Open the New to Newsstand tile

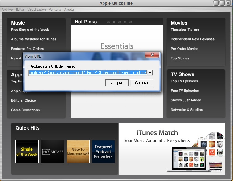pos(78,152)
